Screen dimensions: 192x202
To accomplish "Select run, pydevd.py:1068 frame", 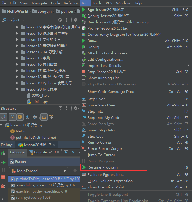I will pyautogui.click(x=44, y=198).
